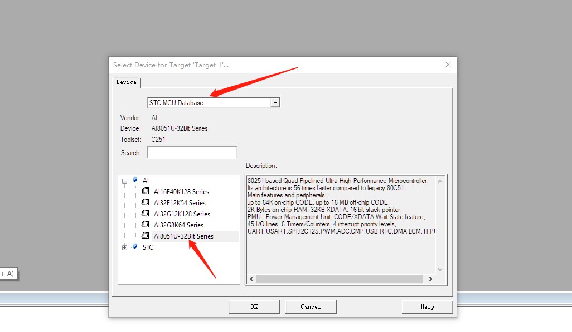Click the STC vendor diamond icon

[x=135, y=247]
